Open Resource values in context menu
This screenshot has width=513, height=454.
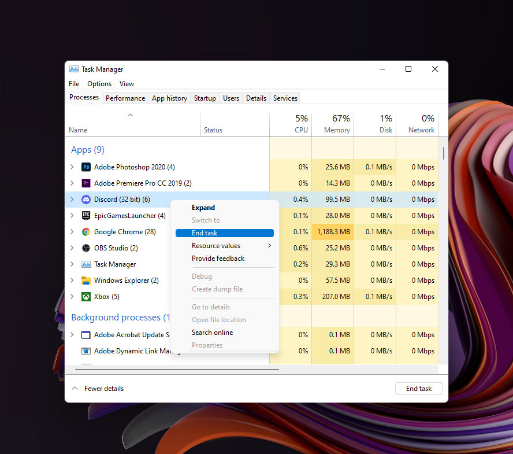coord(224,246)
